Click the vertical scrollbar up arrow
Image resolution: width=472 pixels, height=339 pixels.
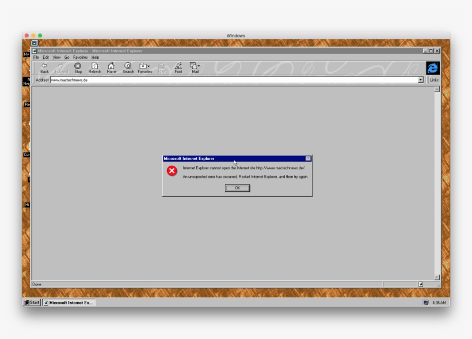pos(437,89)
